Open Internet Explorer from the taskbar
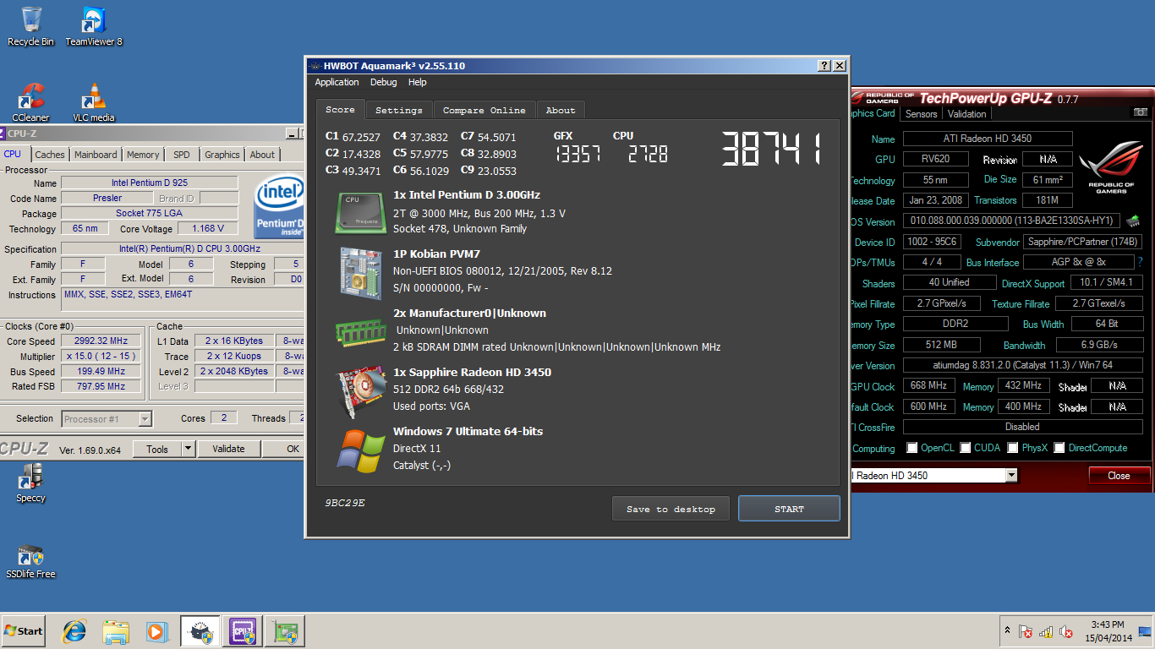 tap(74, 631)
